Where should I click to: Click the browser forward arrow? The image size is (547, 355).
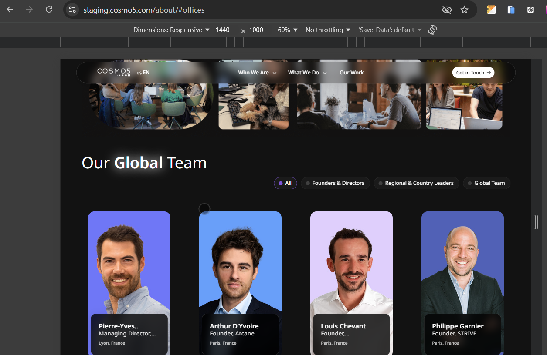29,10
